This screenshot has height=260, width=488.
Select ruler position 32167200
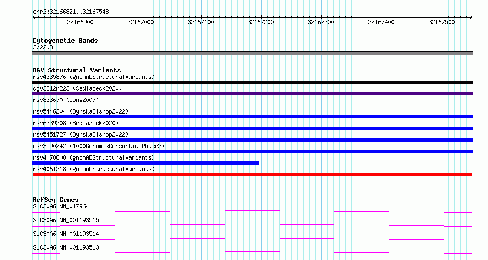261,22
